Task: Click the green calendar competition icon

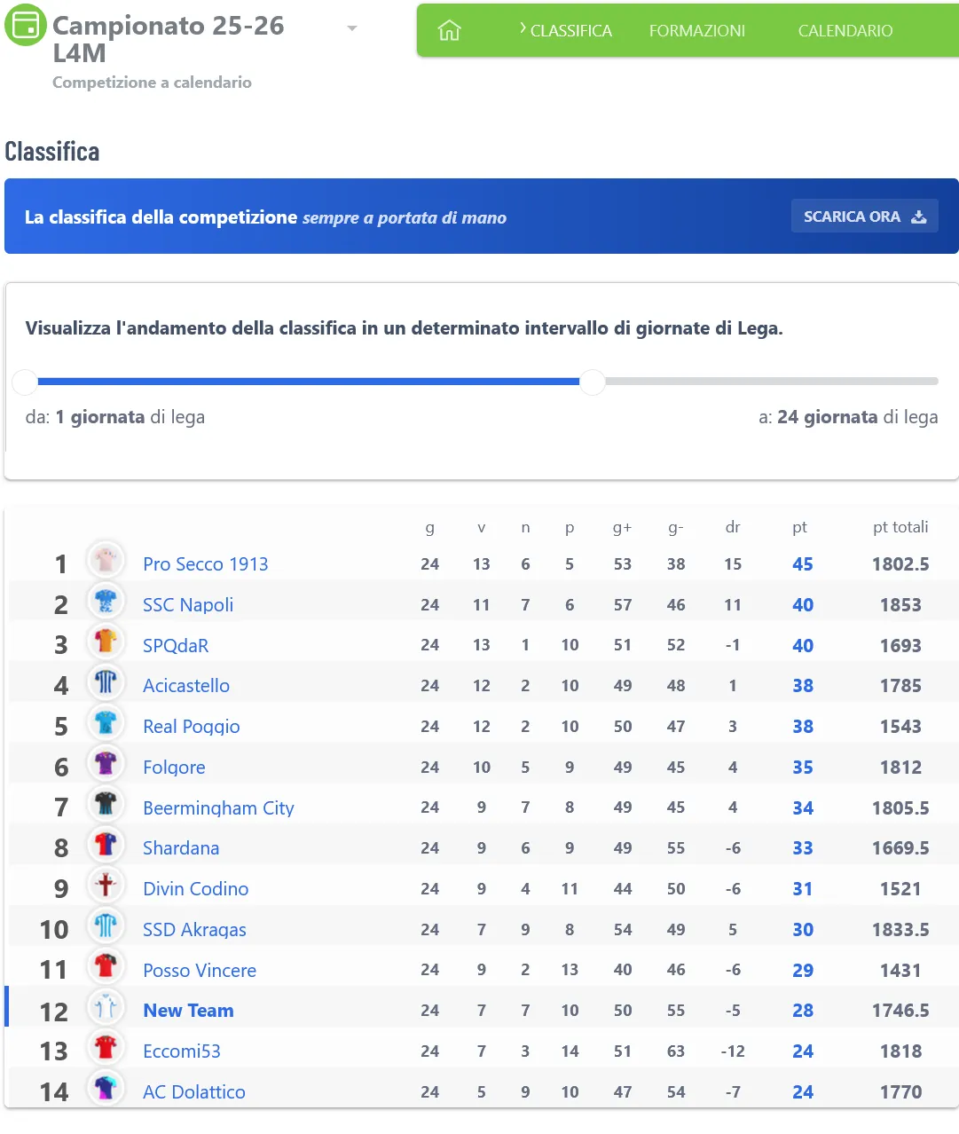Action: [x=26, y=25]
